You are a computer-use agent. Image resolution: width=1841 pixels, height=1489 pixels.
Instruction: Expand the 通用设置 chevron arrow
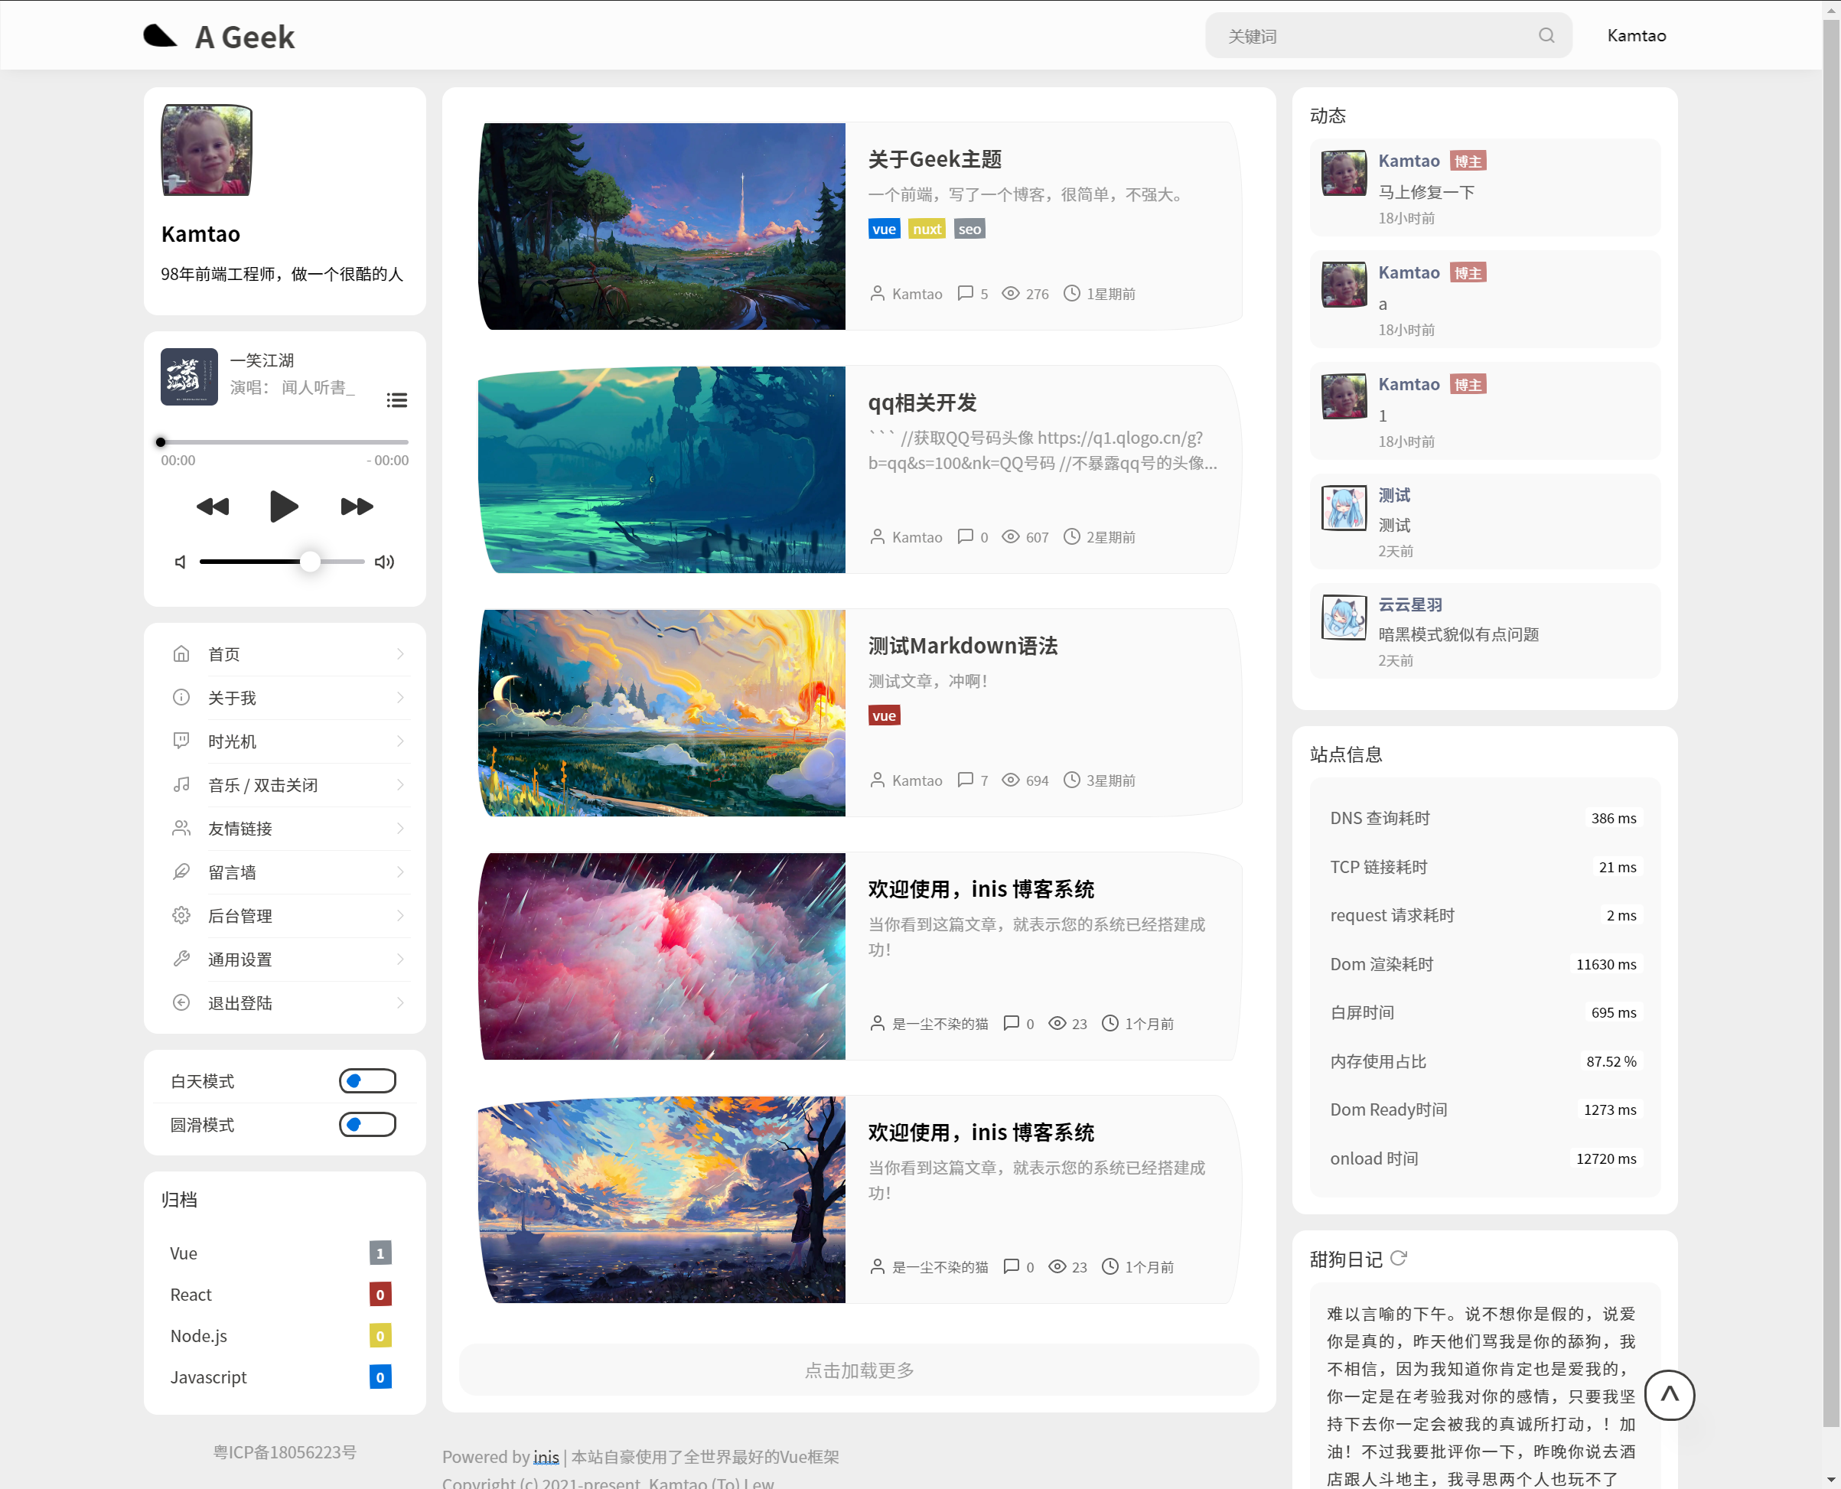click(x=399, y=959)
